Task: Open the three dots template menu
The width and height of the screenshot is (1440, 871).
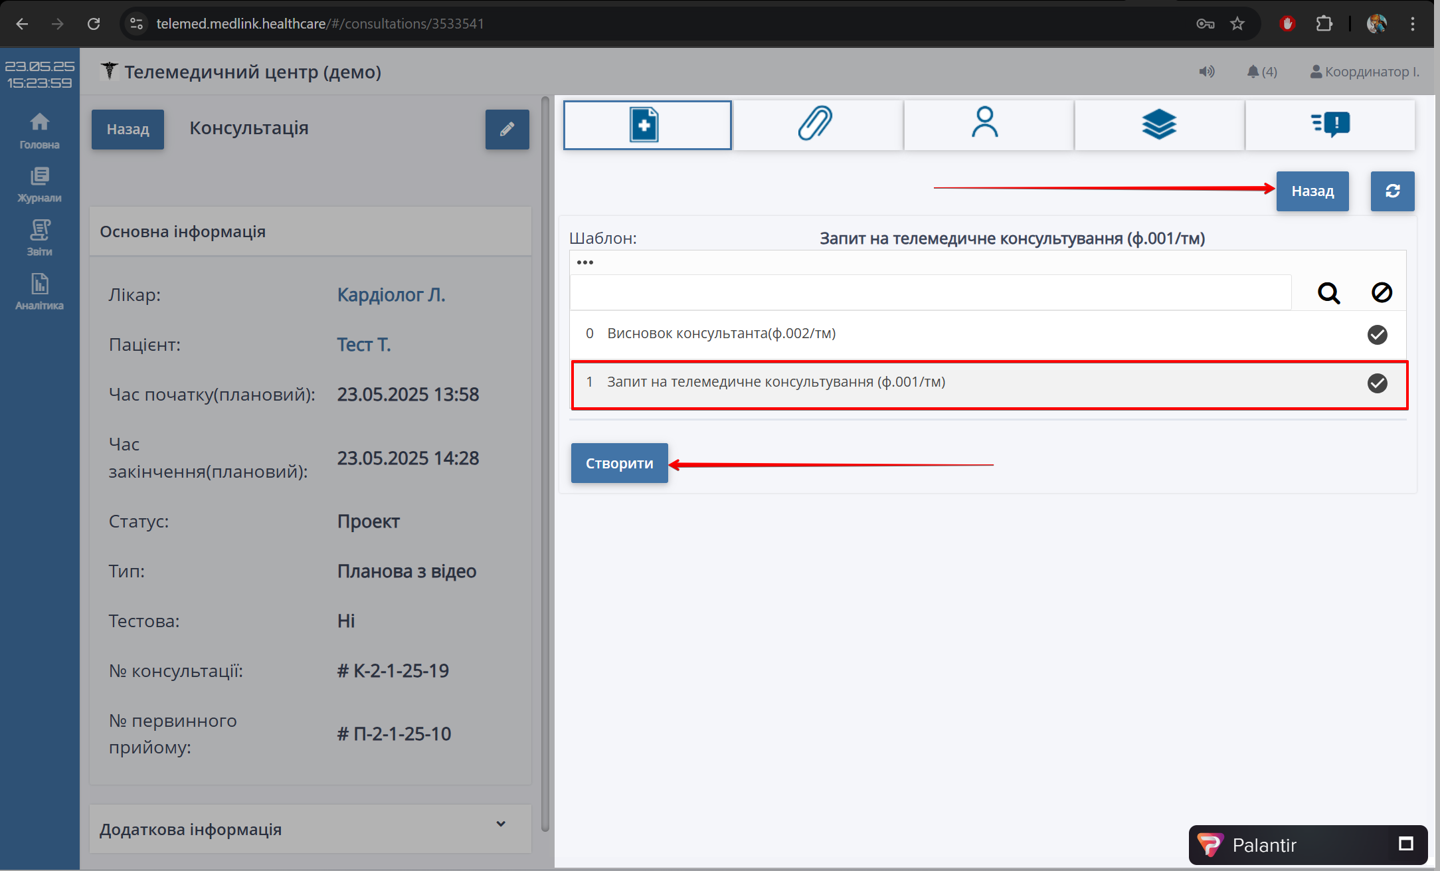Action: click(585, 262)
